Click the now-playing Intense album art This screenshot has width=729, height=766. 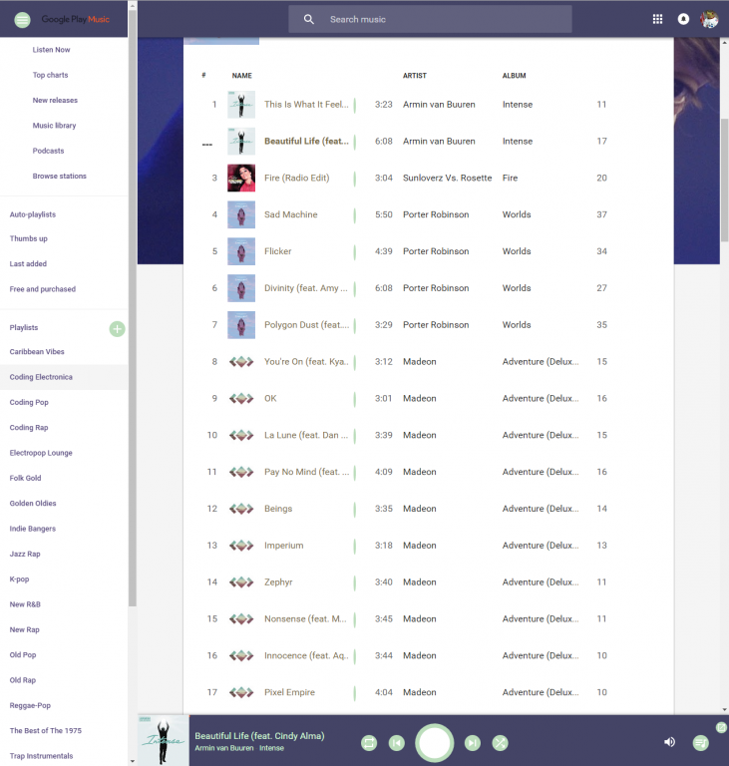pyautogui.click(x=164, y=741)
